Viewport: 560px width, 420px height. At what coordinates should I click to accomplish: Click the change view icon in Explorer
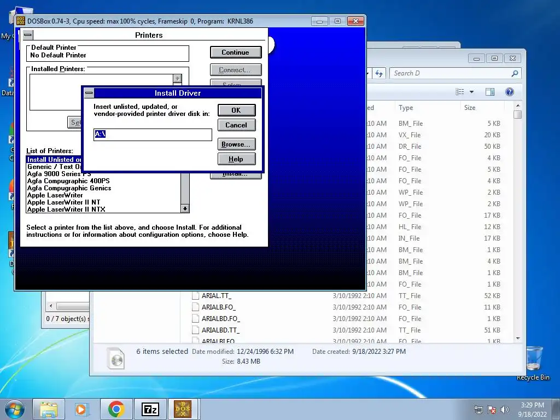click(x=459, y=92)
